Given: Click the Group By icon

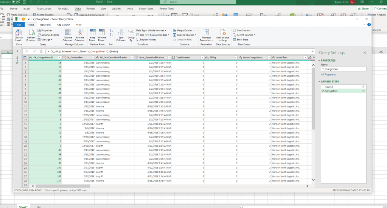Looking at the screenshot, I should [131, 33].
